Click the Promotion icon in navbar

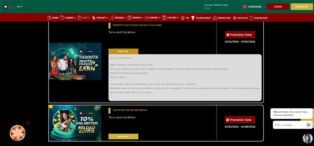pos(215,18)
